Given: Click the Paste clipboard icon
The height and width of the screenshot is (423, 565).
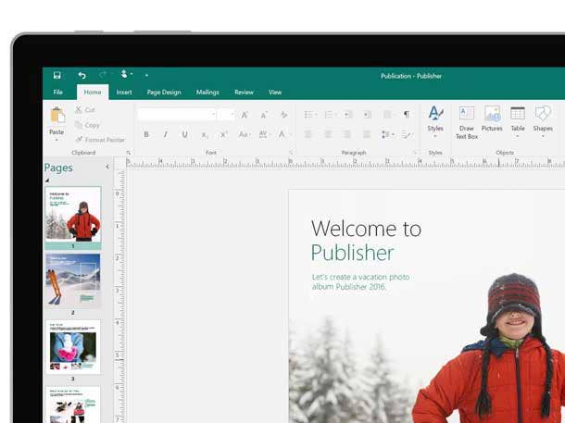Looking at the screenshot, I should point(56,117).
